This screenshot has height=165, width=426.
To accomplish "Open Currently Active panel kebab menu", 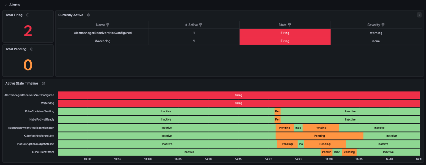I will point(419,15).
